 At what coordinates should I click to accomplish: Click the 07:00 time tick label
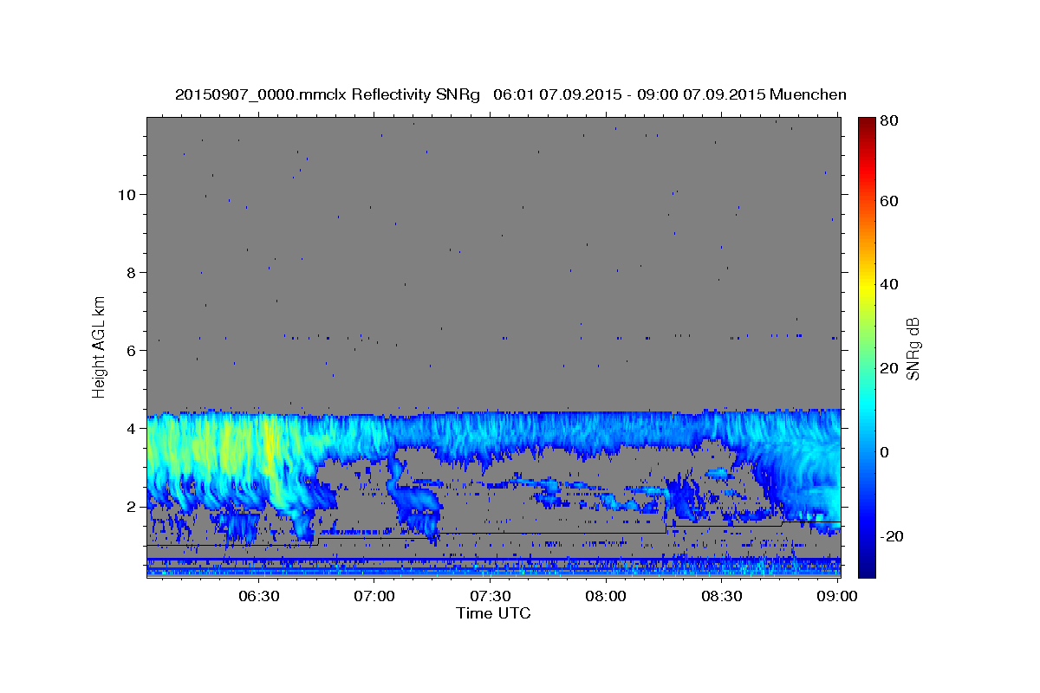(374, 596)
